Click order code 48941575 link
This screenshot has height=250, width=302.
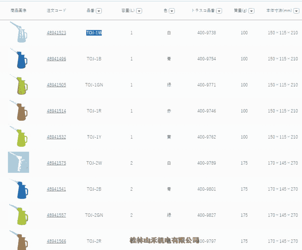(56, 163)
